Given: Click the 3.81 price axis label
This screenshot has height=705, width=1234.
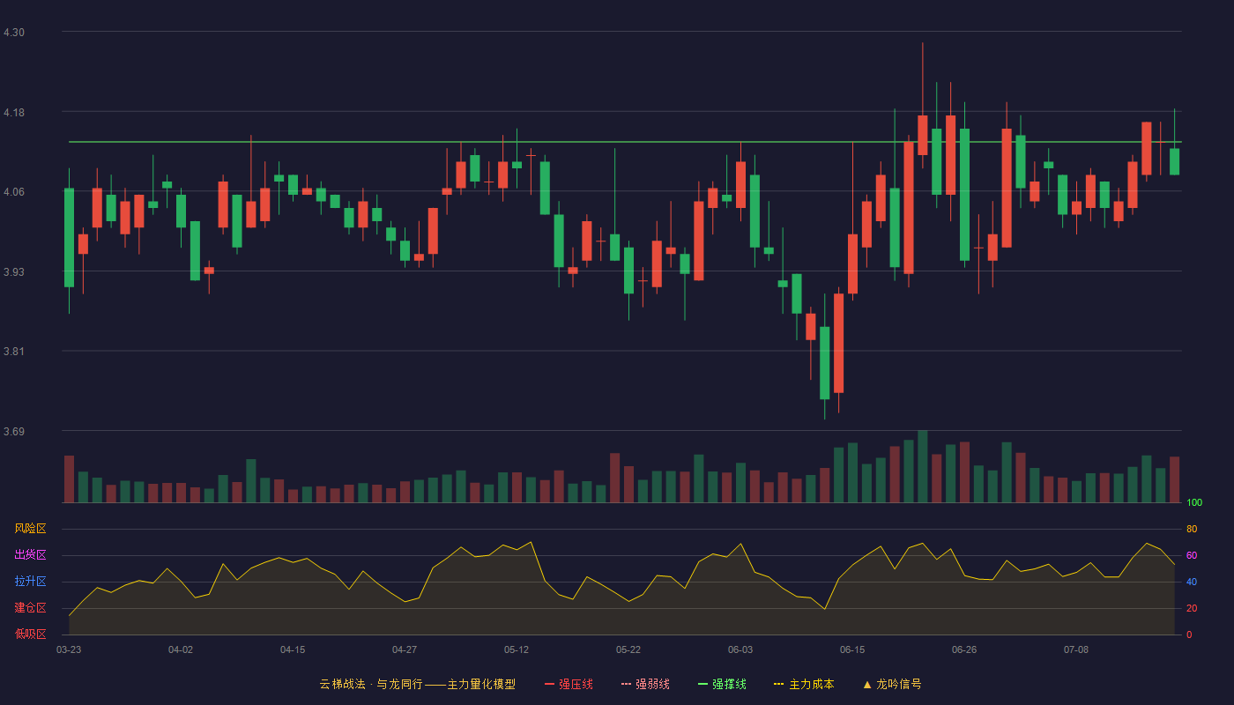Looking at the screenshot, I should point(14,352).
